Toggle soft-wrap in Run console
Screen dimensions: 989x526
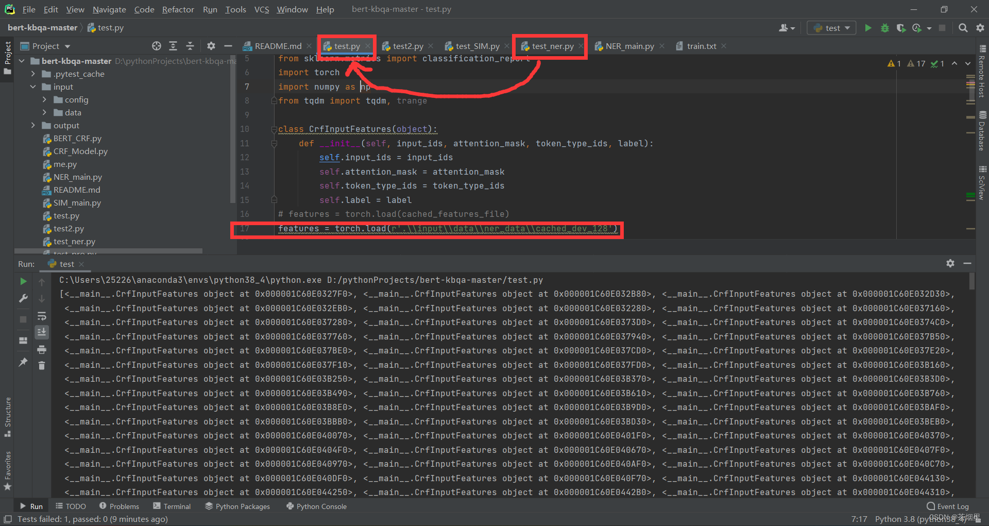click(x=42, y=316)
